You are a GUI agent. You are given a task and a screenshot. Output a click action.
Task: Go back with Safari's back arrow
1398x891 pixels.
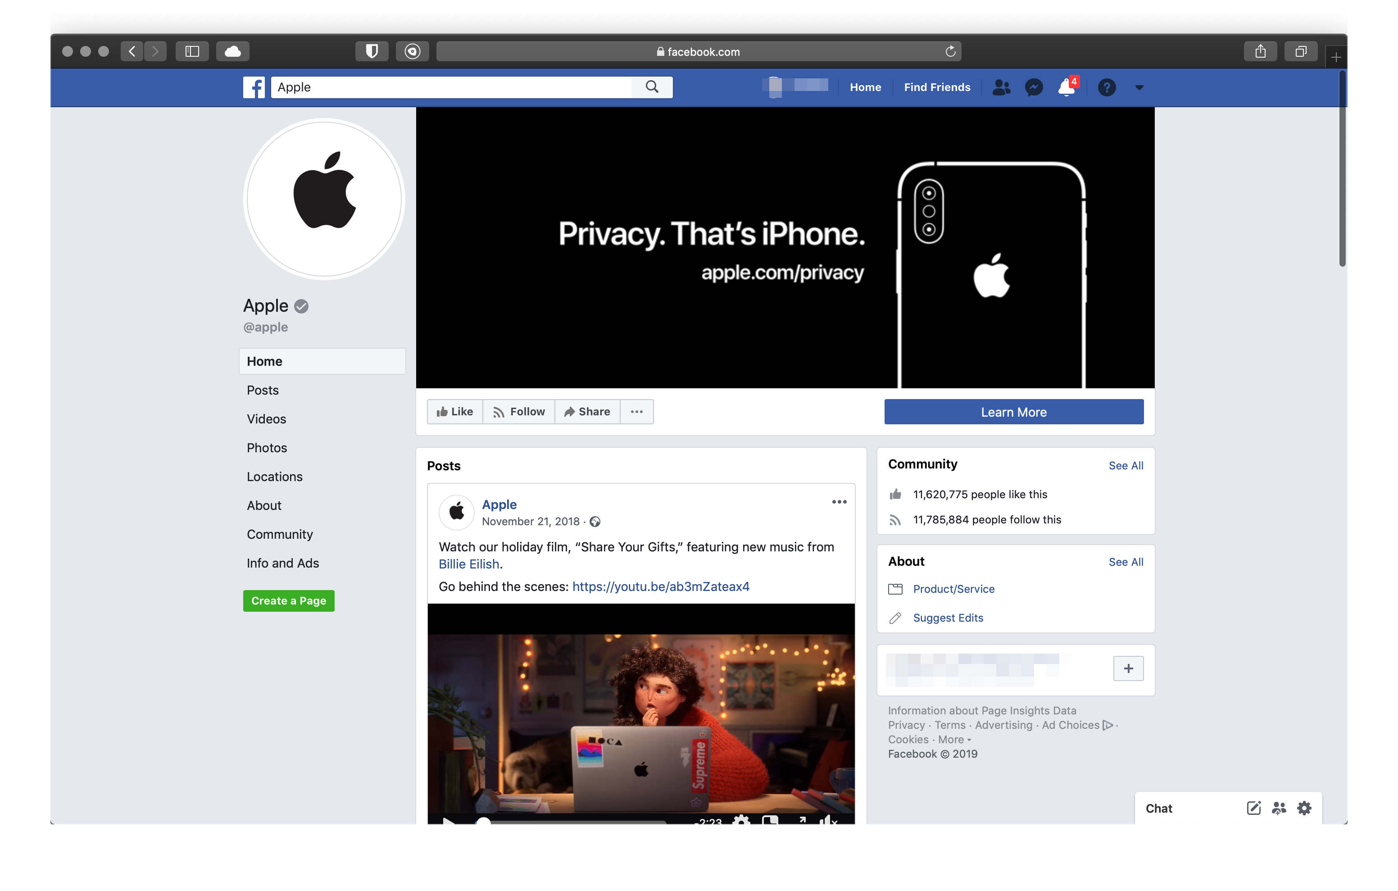tap(132, 51)
